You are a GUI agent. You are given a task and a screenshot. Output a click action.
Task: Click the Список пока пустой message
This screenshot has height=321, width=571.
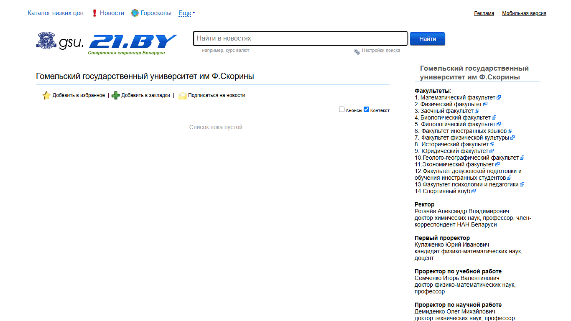(x=216, y=127)
